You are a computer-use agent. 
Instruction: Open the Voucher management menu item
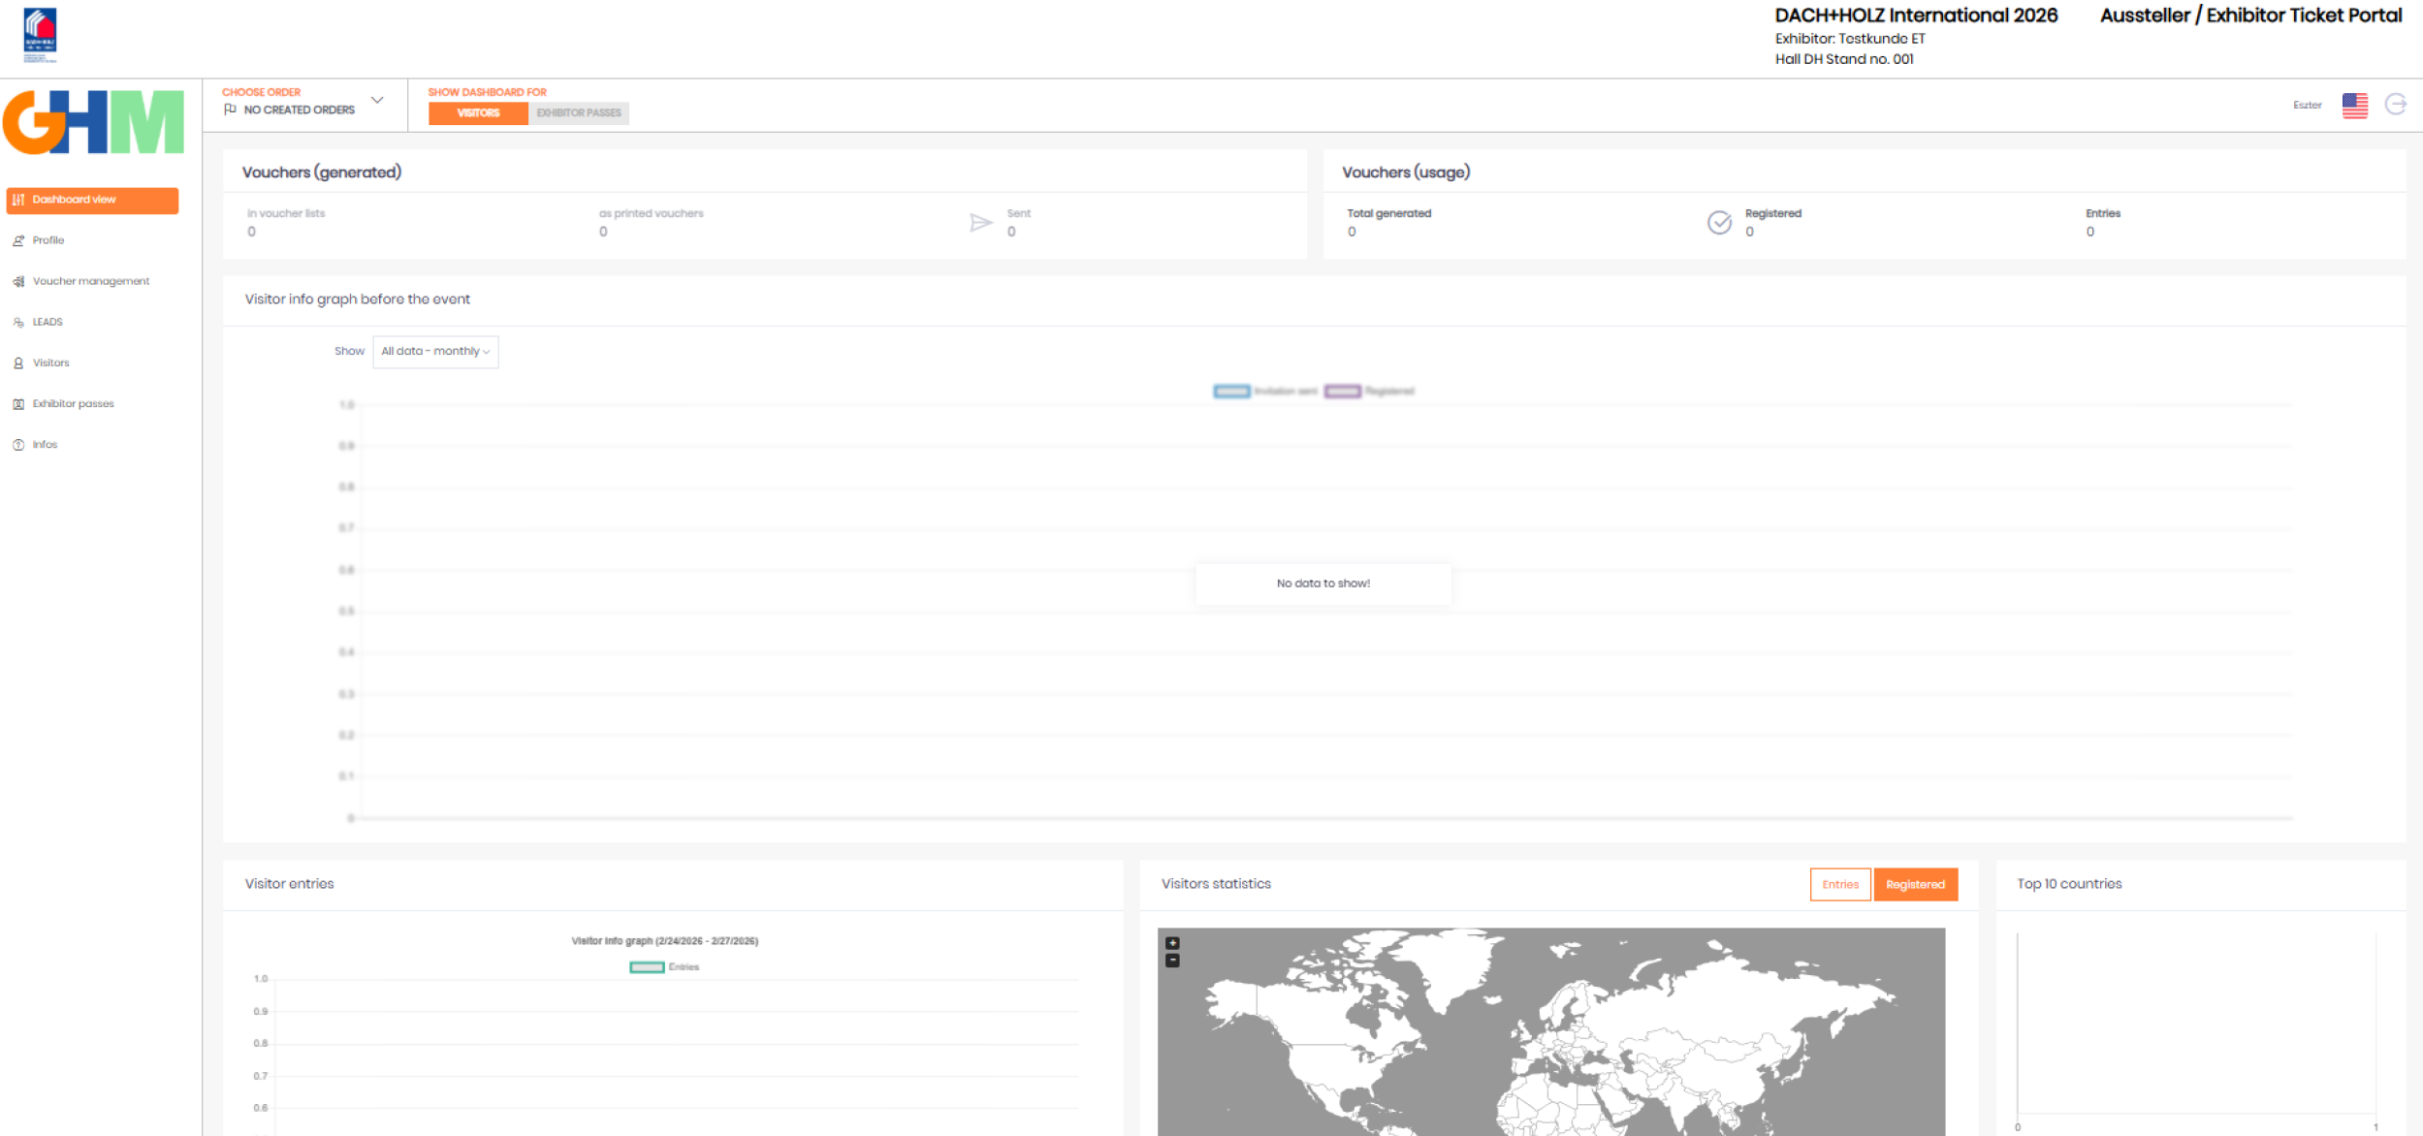coord(91,281)
